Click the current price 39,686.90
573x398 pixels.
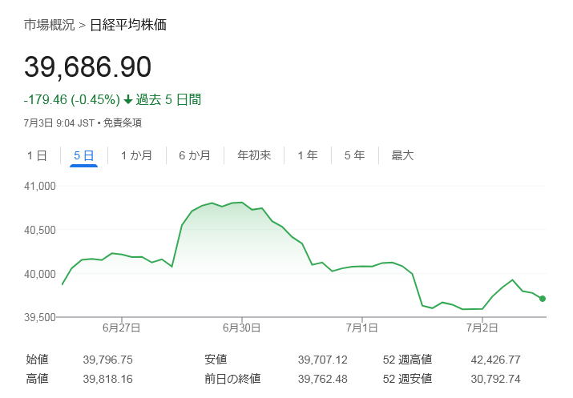click(x=87, y=67)
